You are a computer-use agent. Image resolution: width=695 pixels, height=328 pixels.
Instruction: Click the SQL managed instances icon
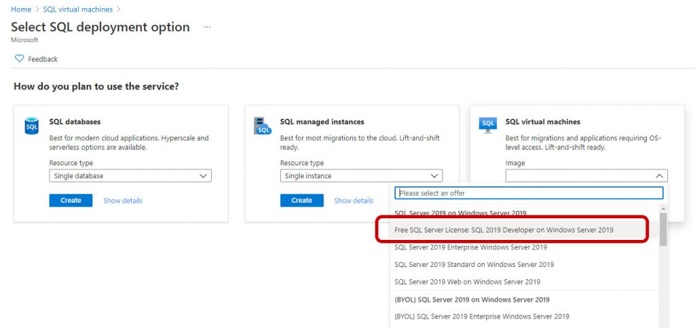tap(262, 125)
